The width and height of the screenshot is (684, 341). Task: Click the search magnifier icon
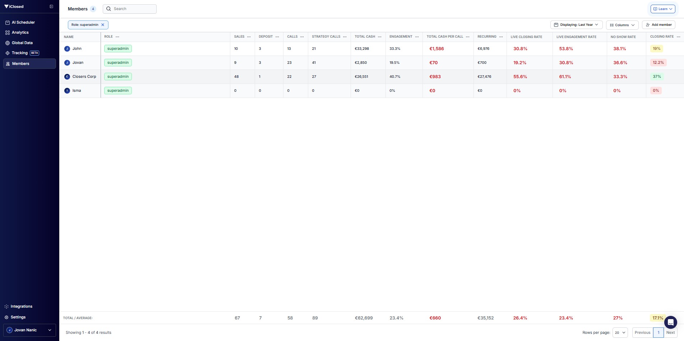108,9
